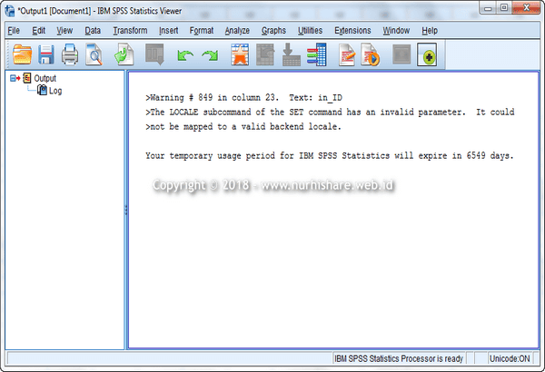Redo the last undone action
Image resolution: width=545 pixels, height=372 pixels.
click(210, 54)
